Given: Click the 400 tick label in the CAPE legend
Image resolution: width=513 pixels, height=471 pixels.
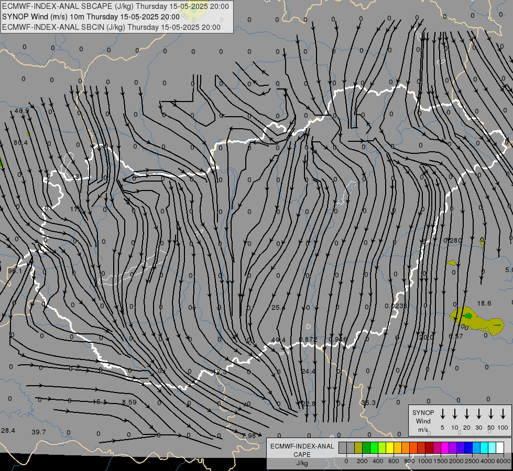Looking at the screenshot, I should pos(378,461).
